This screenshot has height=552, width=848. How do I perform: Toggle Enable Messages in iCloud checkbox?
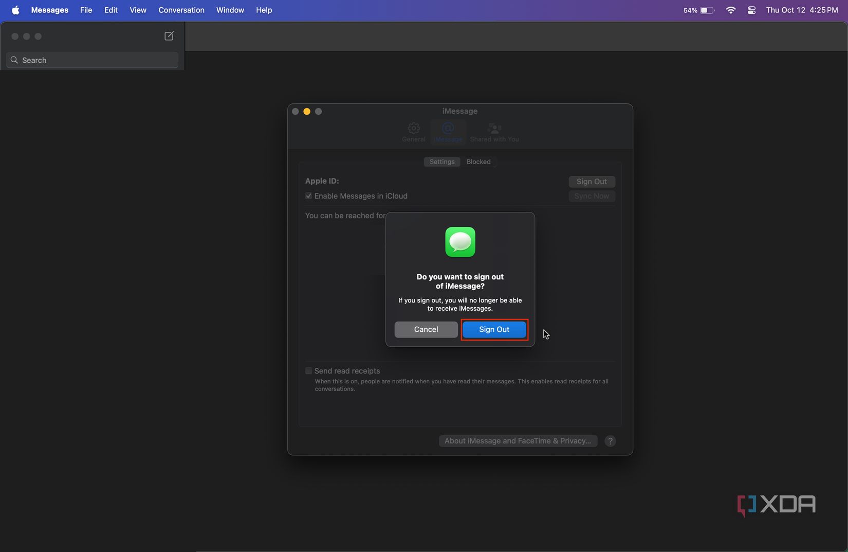coord(308,196)
